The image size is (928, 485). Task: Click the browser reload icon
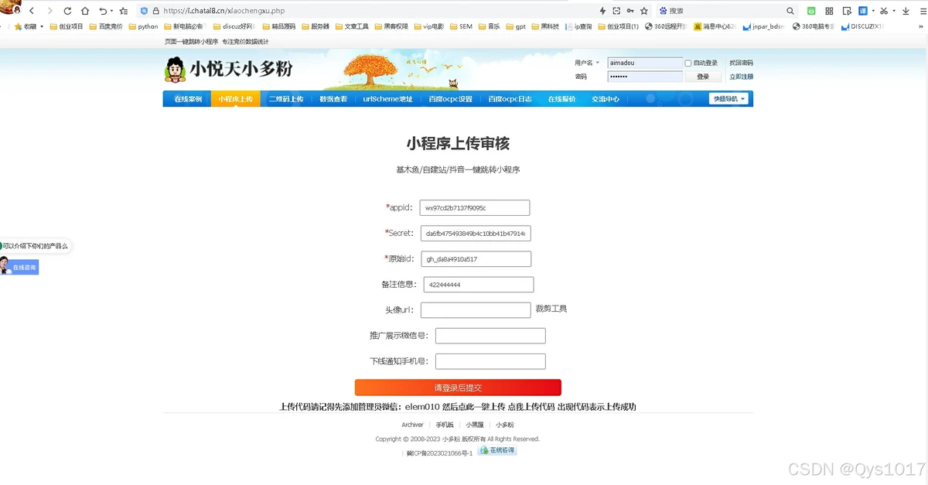67,11
